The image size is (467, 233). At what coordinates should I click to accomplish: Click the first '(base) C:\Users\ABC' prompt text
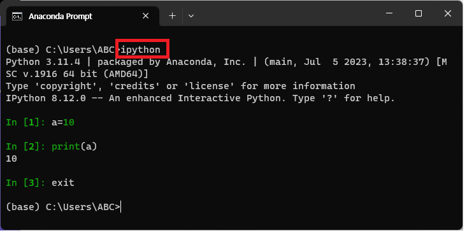(x=60, y=50)
